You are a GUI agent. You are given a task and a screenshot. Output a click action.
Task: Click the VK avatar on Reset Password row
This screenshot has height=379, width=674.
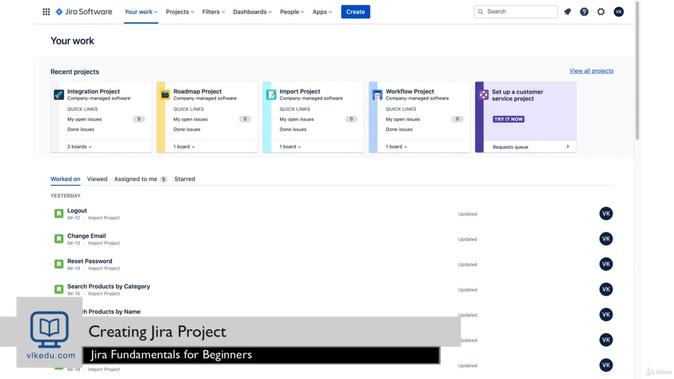[606, 264]
